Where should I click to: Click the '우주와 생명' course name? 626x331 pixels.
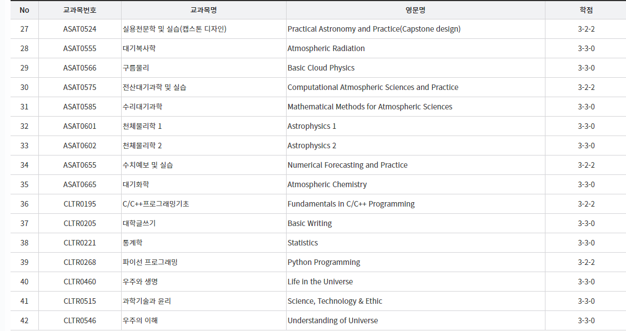point(140,282)
